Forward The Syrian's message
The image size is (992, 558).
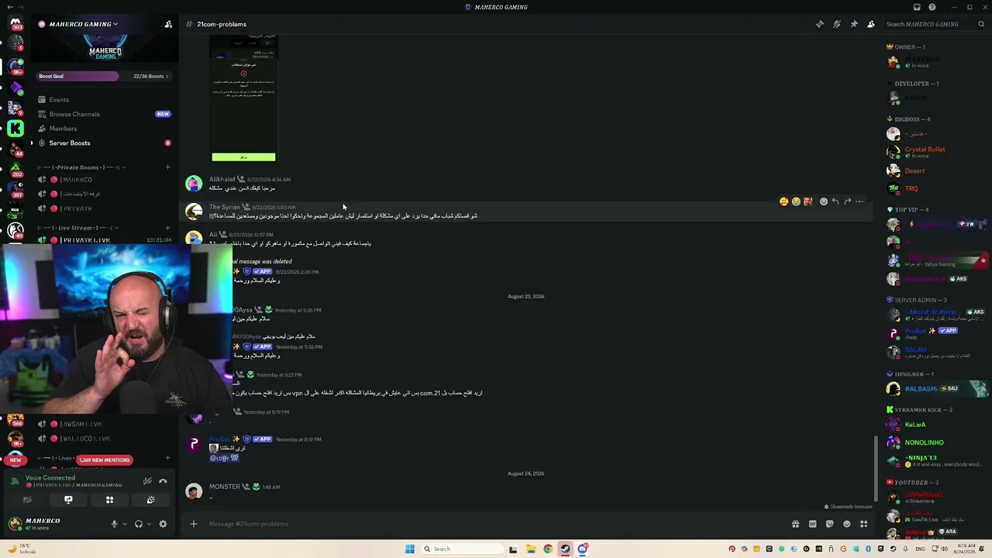pos(848,201)
